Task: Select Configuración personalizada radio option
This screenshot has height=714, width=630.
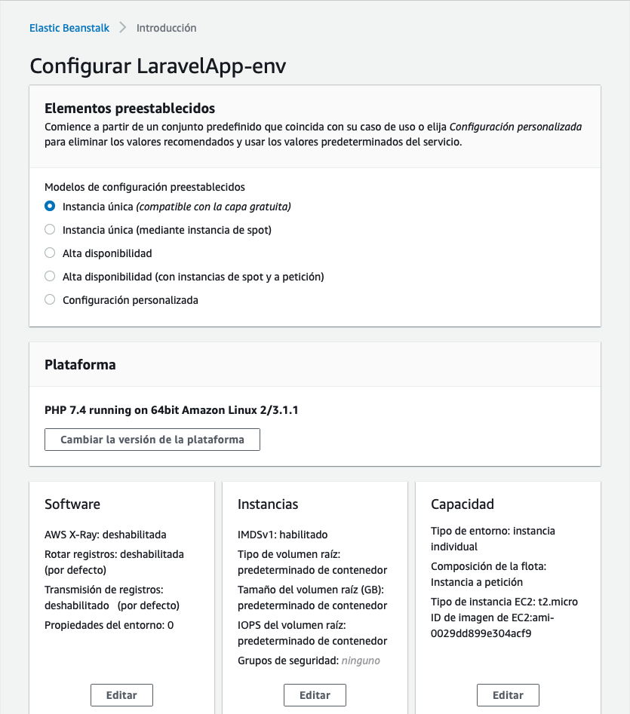Action: [x=50, y=299]
